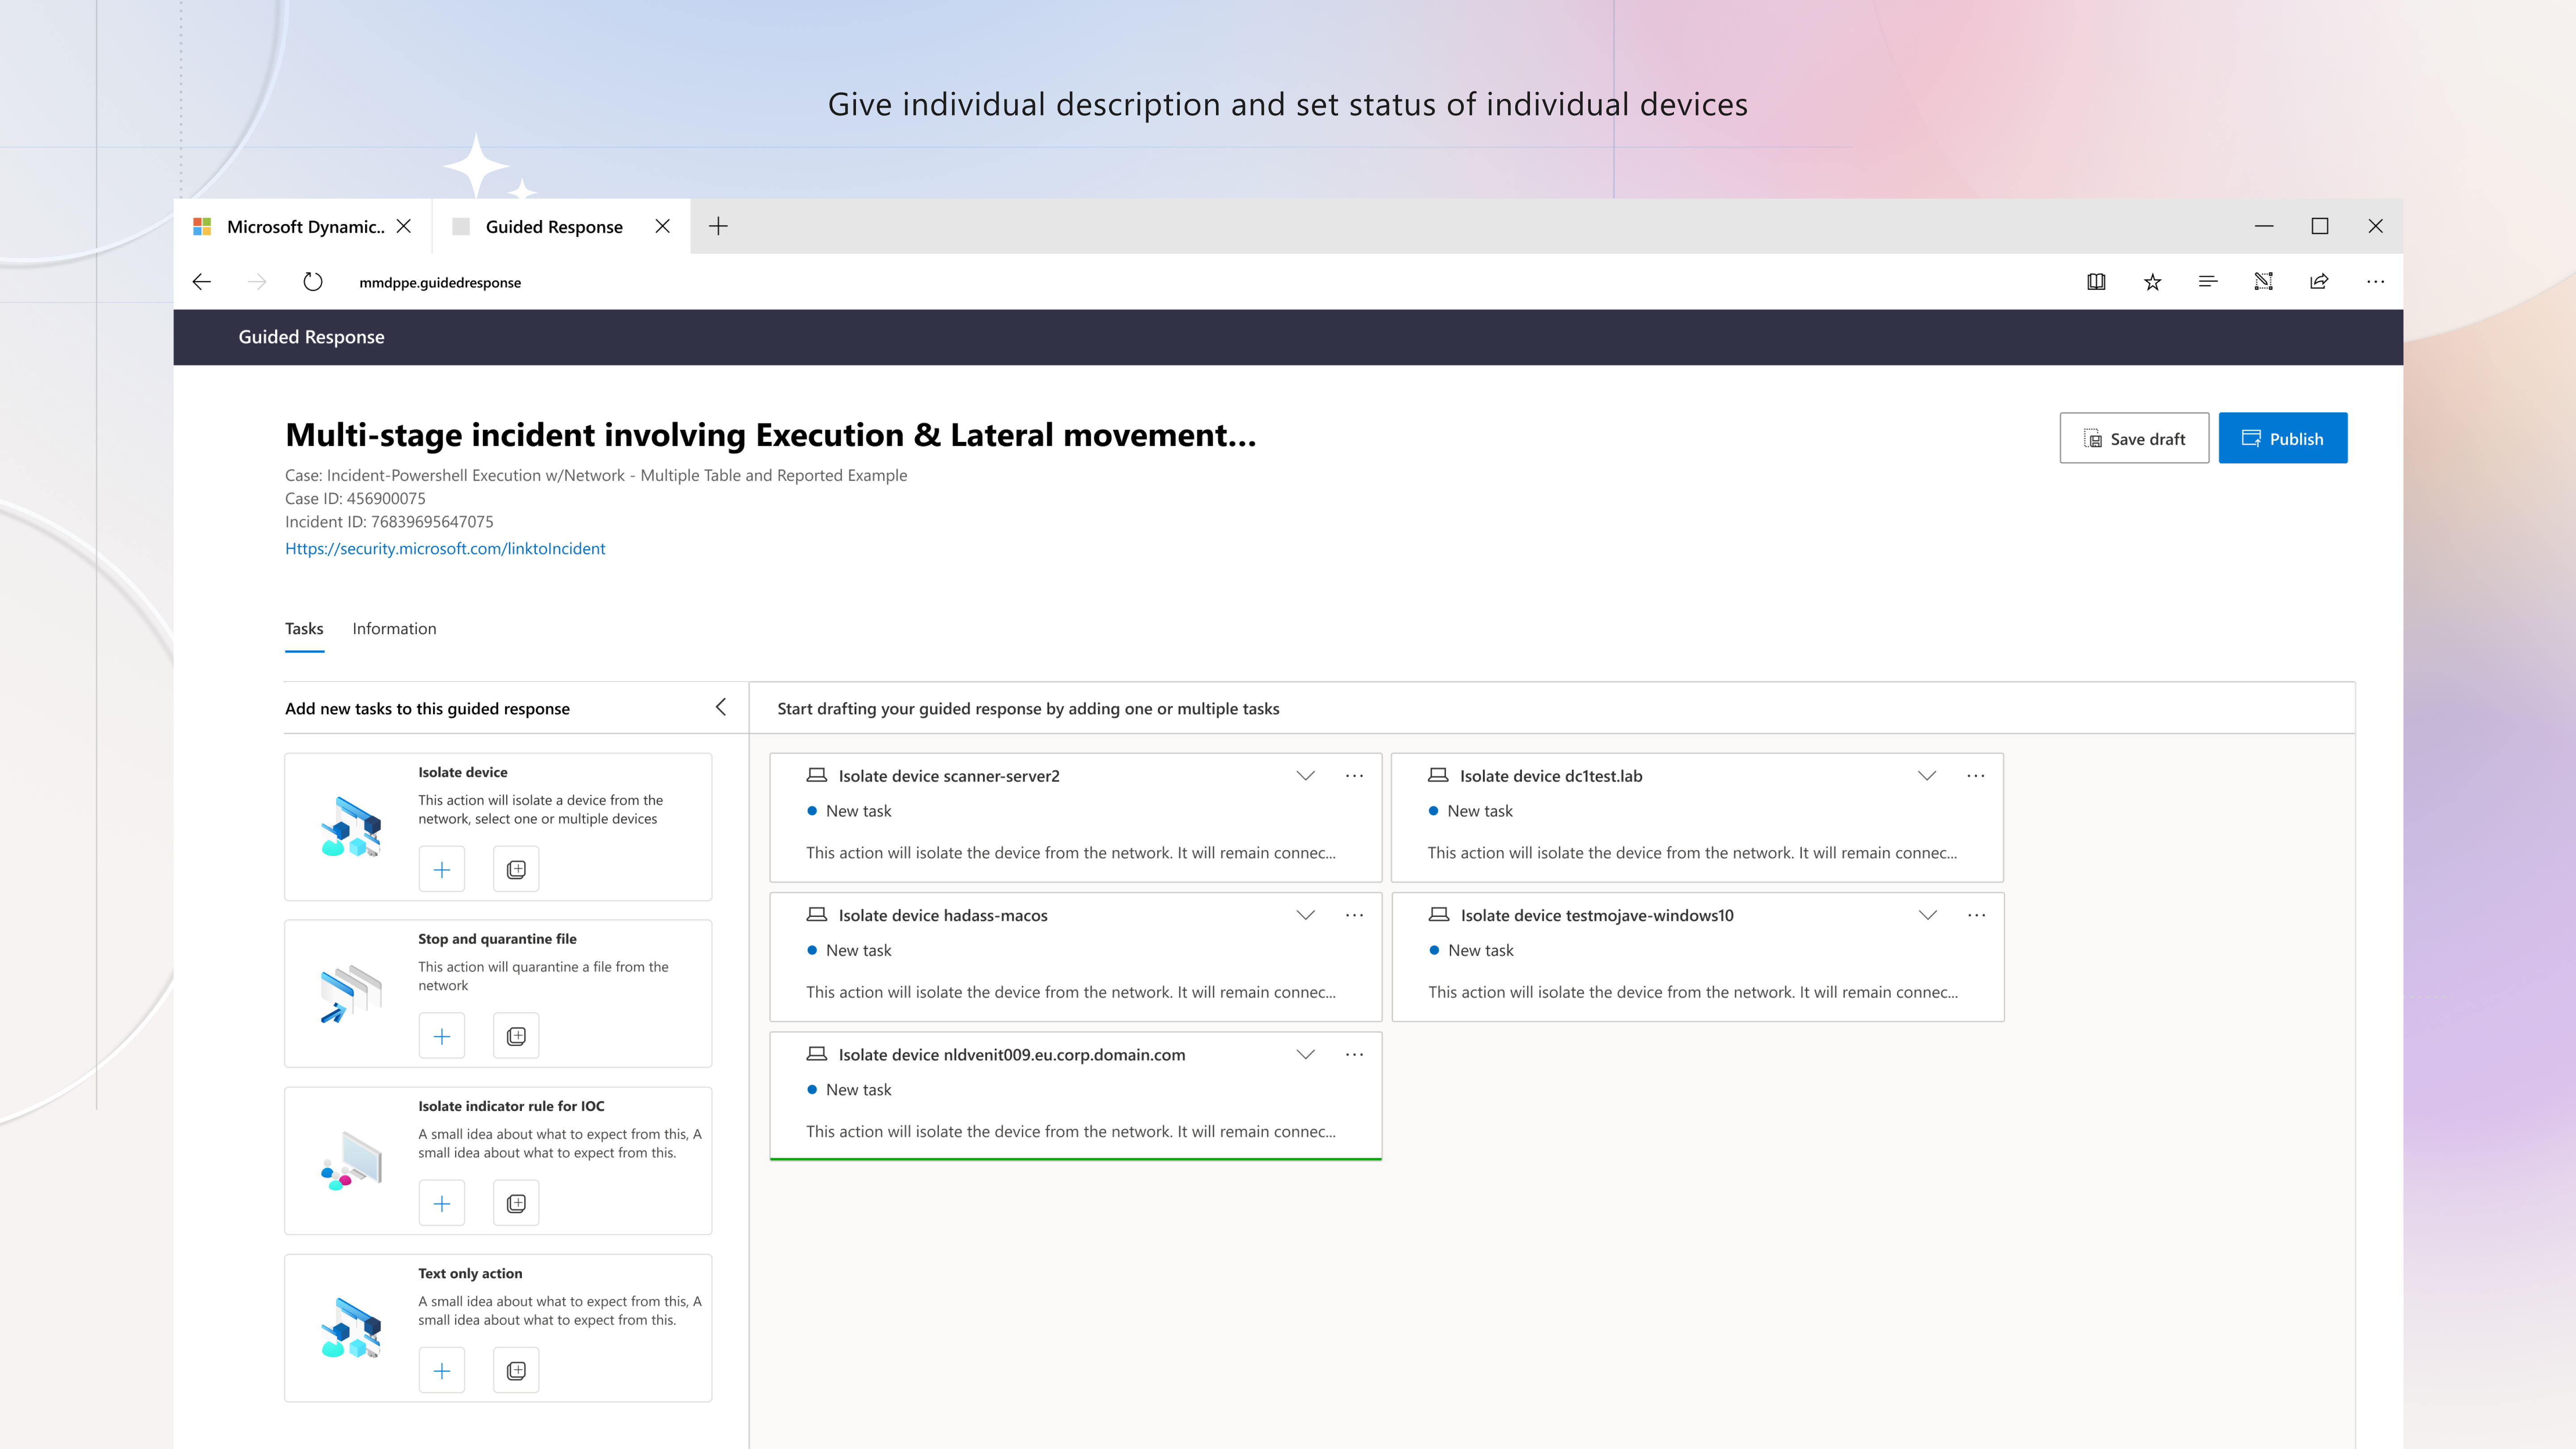Click the Stop and quarantine file illustration
This screenshot has height=1449, width=2576.
coord(351,994)
